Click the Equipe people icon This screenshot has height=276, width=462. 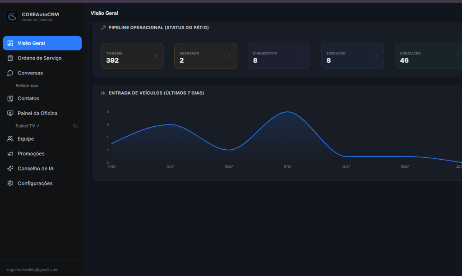tap(10, 139)
